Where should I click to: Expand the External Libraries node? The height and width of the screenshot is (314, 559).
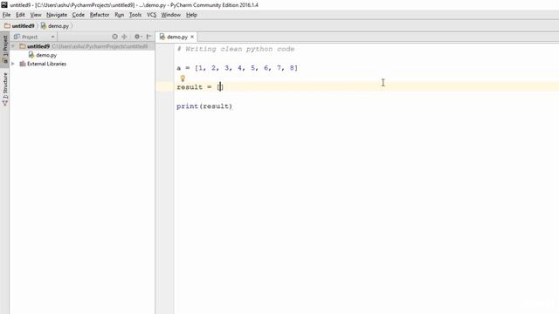(13, 64)
